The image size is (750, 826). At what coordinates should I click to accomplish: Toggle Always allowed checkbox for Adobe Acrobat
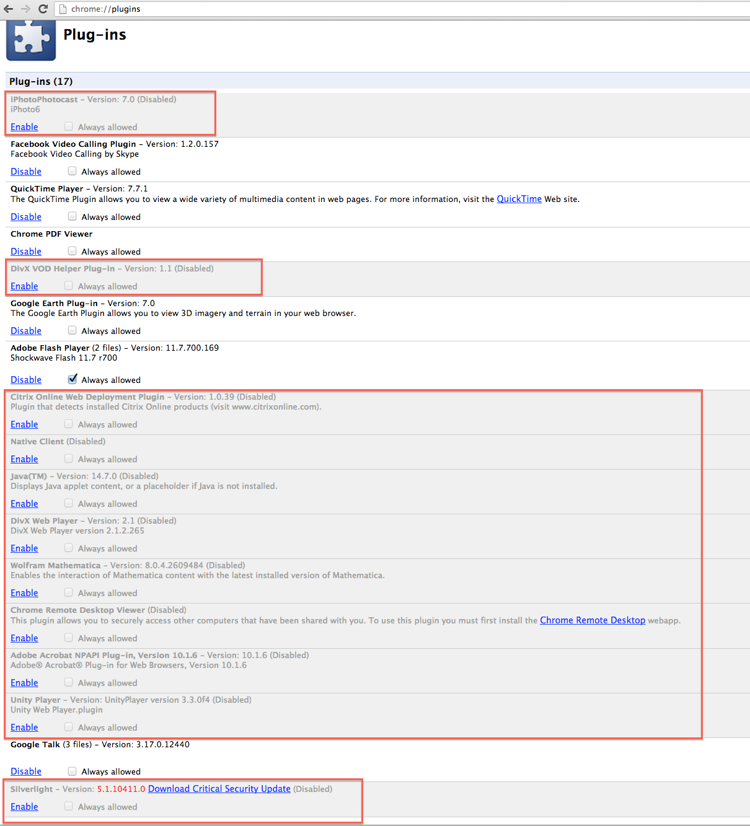[x=69, y=682]
